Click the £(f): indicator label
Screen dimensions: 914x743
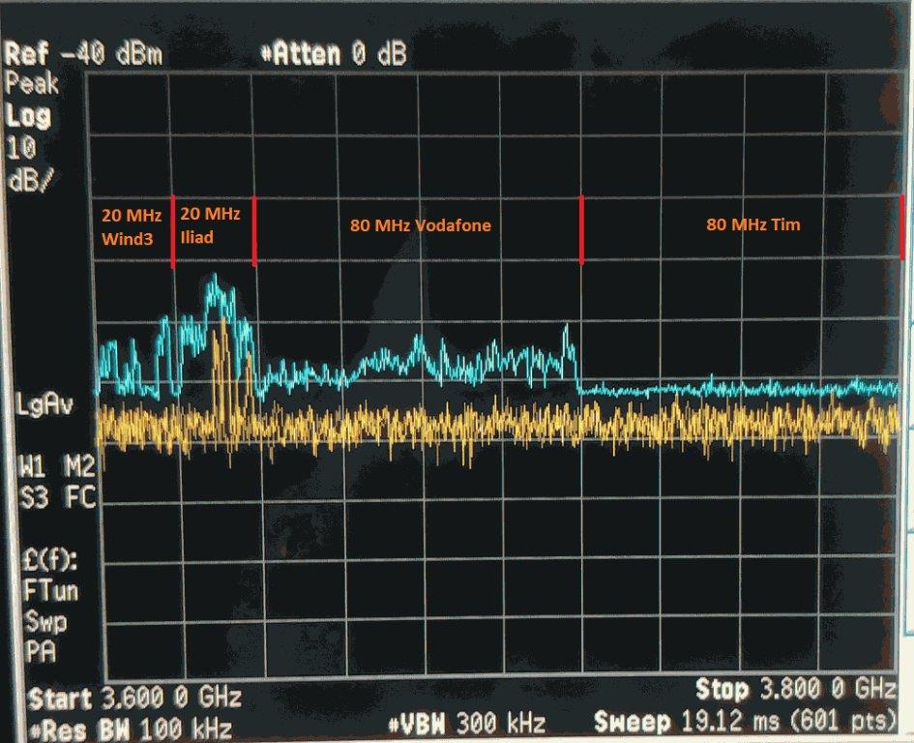pyautogui.click(x=49, y=560)
